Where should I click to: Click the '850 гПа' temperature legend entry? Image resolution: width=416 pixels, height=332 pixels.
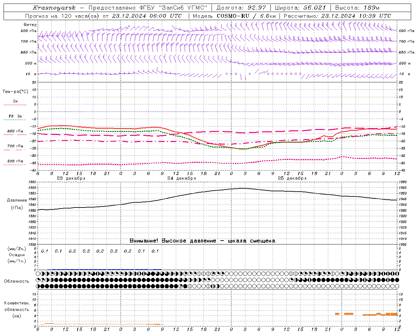[15, 131]
